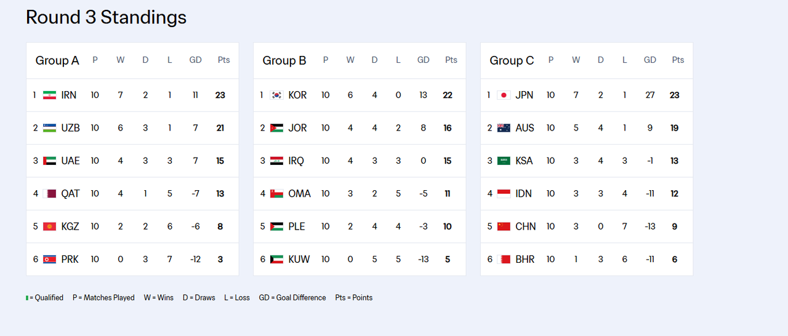
Task: Click the Oman flag icon
Action: [x=277, y=193]
